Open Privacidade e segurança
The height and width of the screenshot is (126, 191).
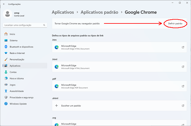pos(25,97)
